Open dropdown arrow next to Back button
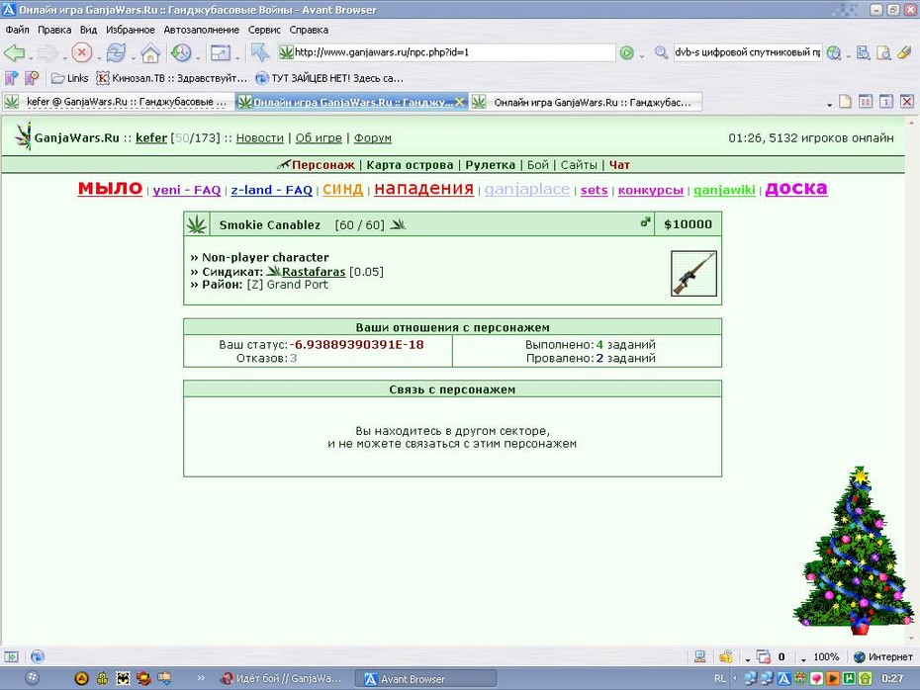The width and height of the screenshot is (920, 690). [31, 57]
